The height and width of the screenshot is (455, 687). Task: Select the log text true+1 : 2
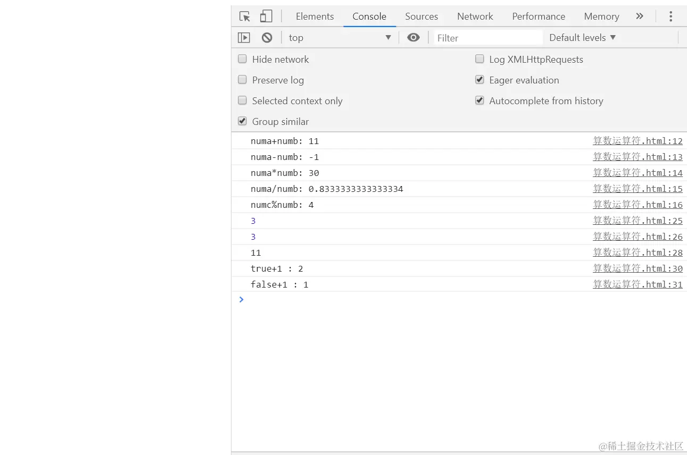277,269
